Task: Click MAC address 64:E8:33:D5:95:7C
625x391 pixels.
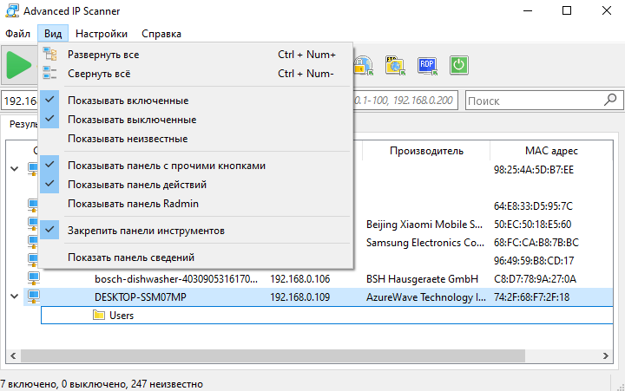Action: (533, 205)
